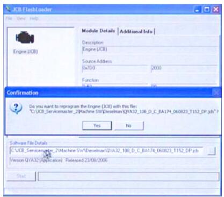Browse for a software file with the ... button
The height and width of the screenshot is (197, 224).
click(x=211, y=151)
